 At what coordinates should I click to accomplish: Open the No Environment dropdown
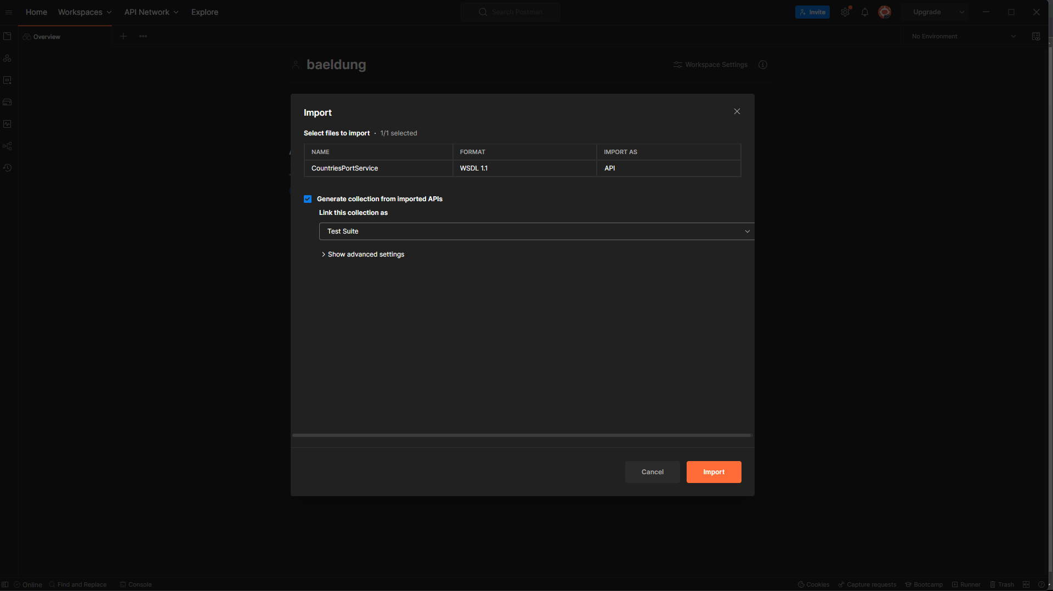coord(963,36)
